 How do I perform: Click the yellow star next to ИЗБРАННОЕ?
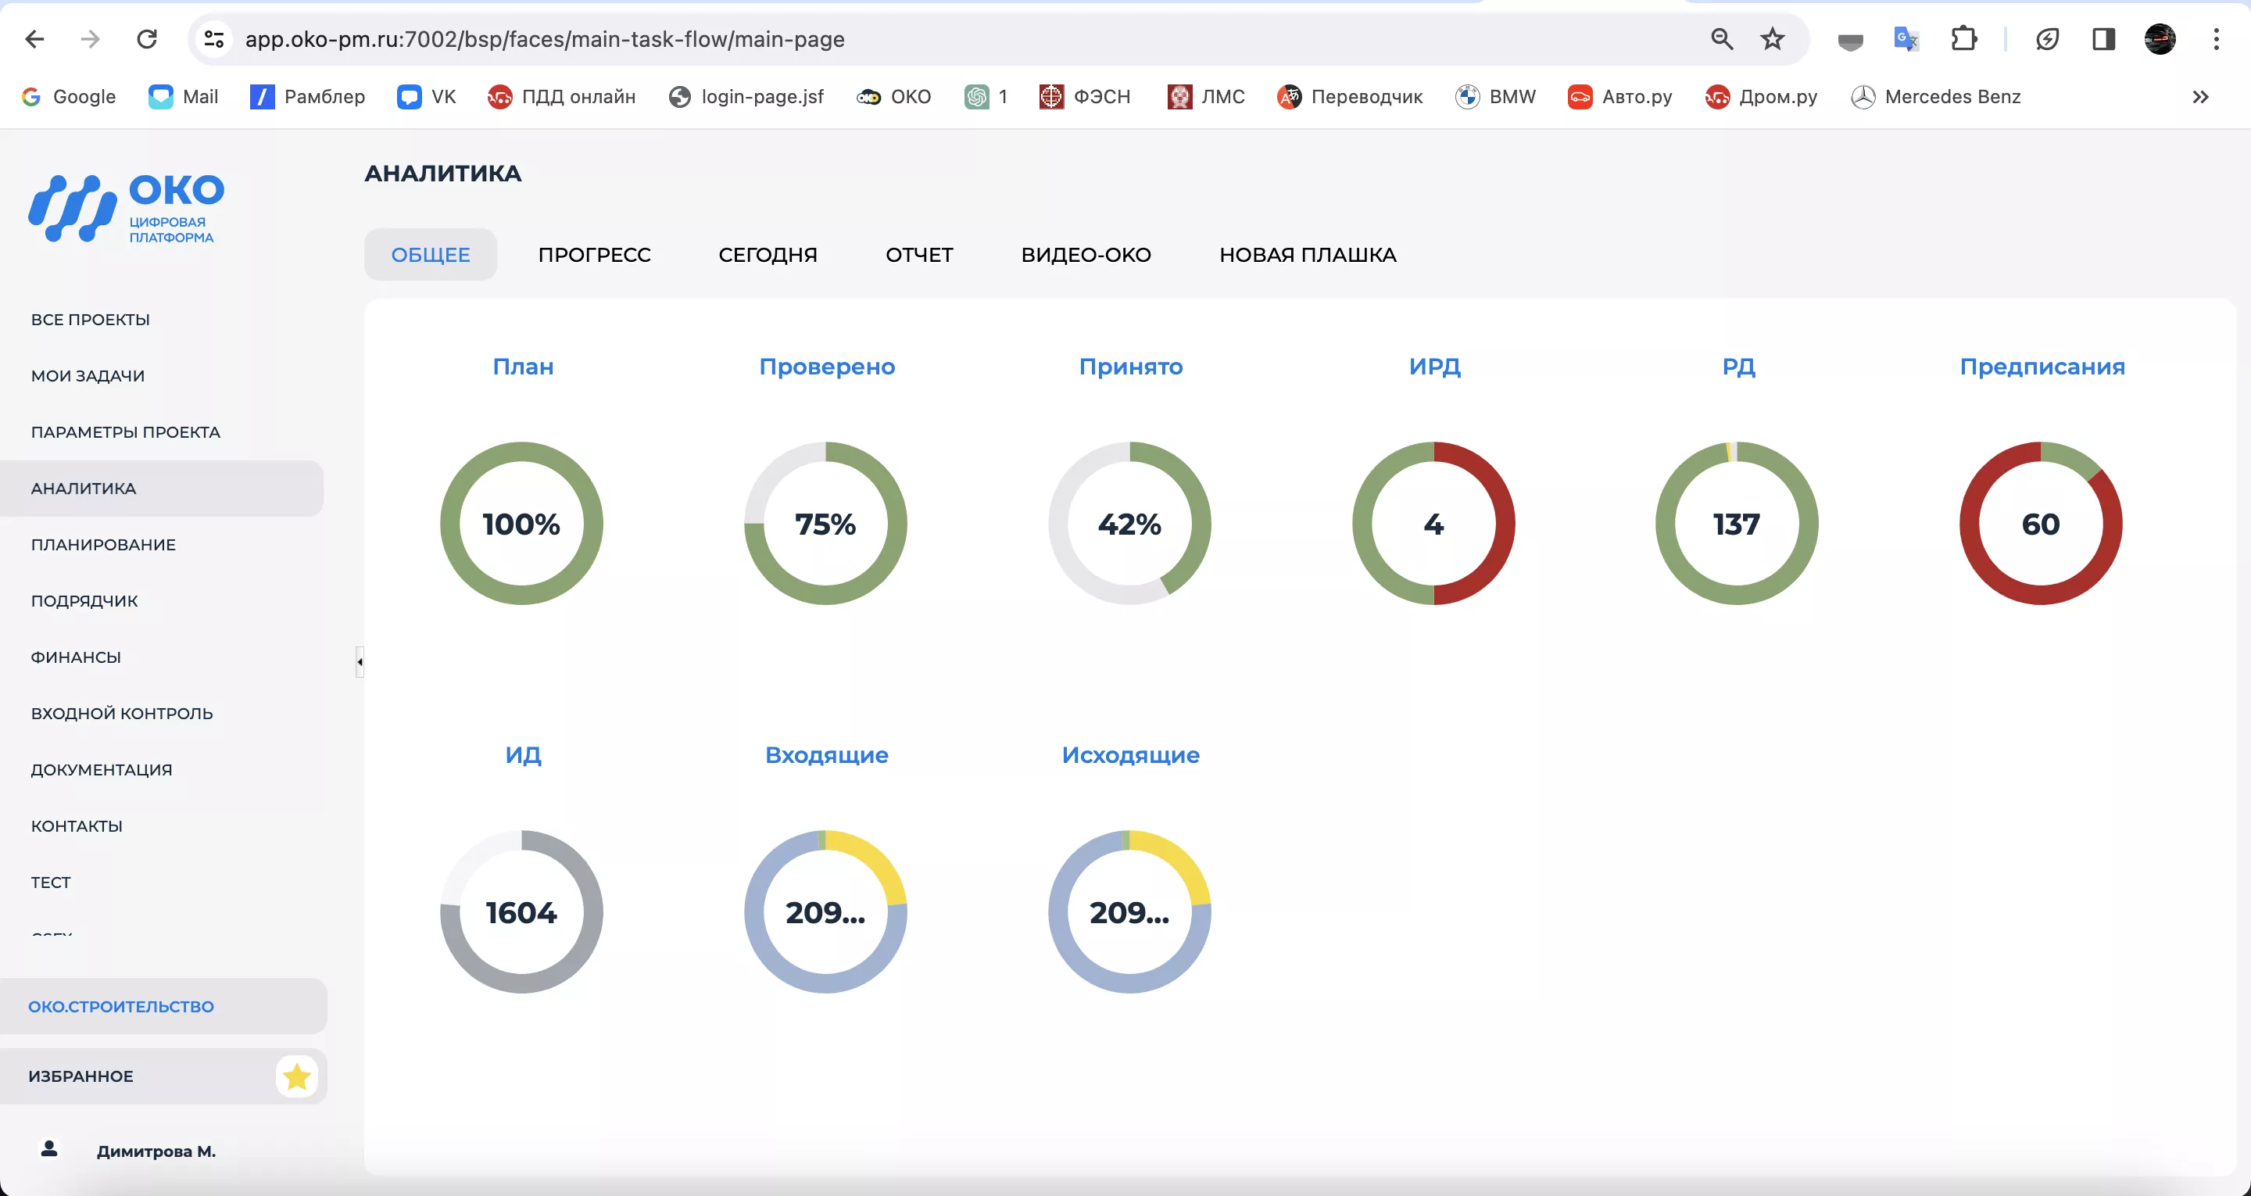297,1077
